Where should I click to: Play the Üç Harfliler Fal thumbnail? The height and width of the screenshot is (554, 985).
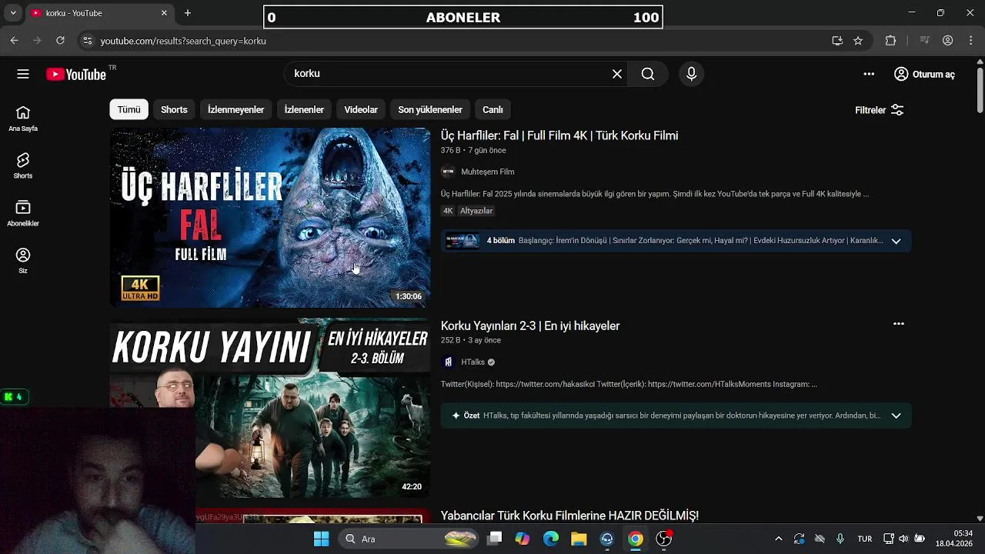pos(269,218)
